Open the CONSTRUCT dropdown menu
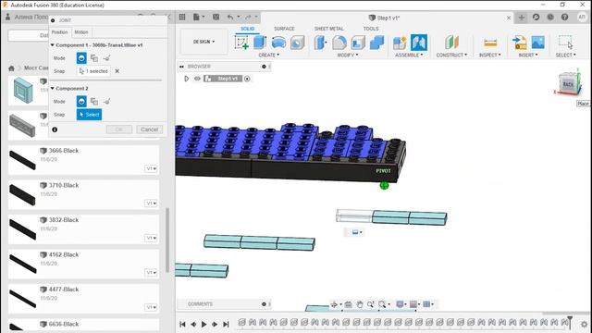 coord(451,55)
